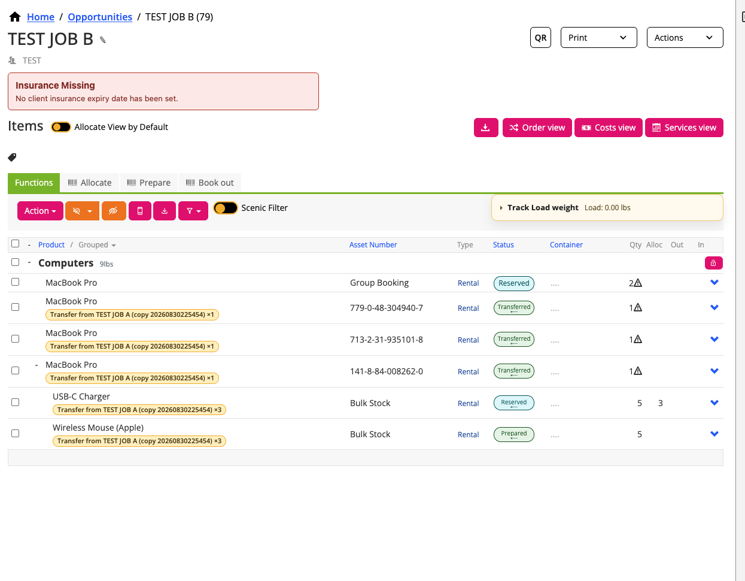Tick checkbox for Group Booking MacBook Pro
This screenshot has width=745, height=581.
16,282
